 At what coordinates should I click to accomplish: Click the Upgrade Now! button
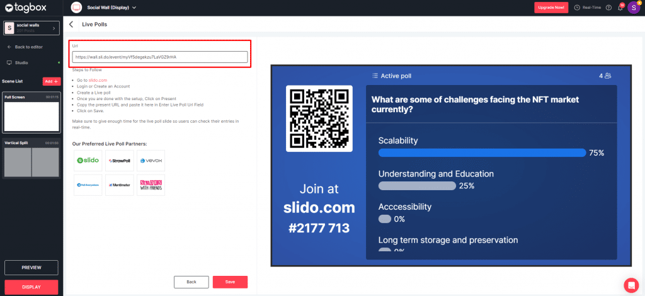tap(551, 8)
